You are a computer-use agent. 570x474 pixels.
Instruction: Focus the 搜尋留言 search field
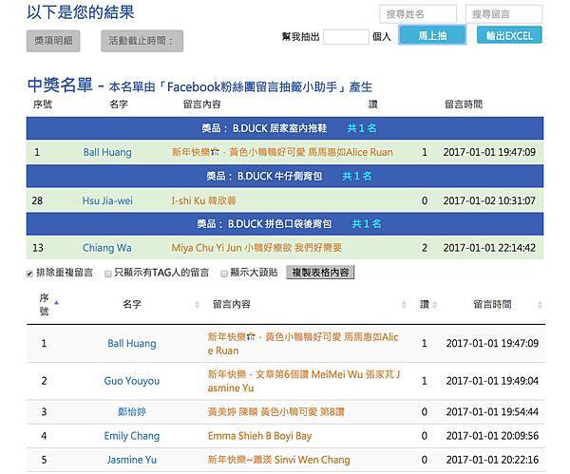pyautogui.click(x=504, y=14)
